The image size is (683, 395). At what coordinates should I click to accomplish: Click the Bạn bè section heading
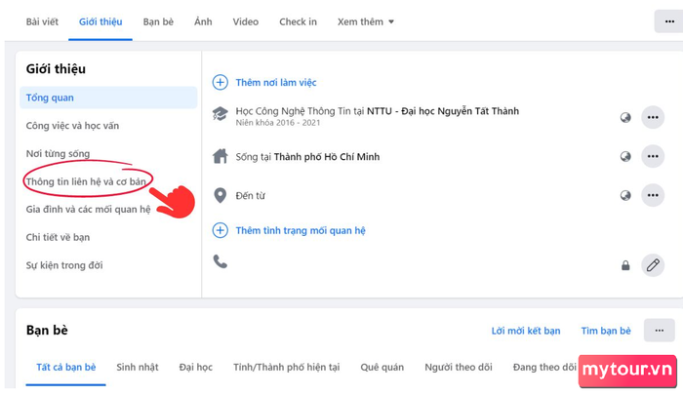[x=47, y=330]
